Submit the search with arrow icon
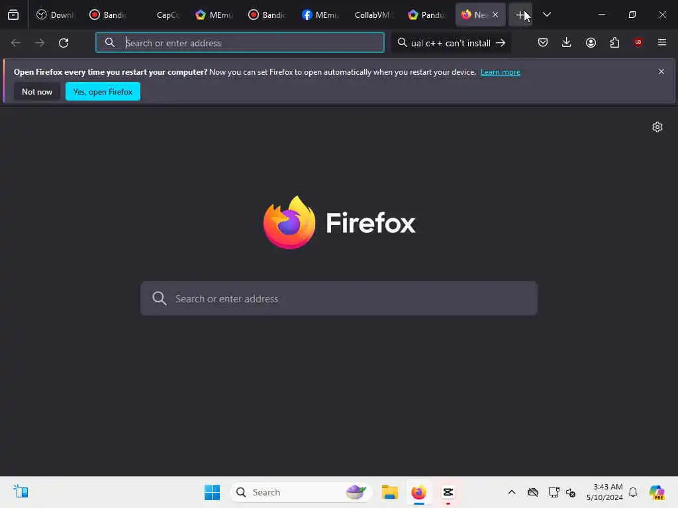 click(x=501, y=43)
